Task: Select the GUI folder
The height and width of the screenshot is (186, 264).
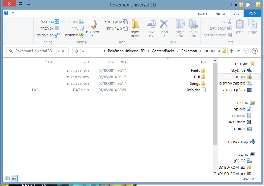Action: coord(200,77)
